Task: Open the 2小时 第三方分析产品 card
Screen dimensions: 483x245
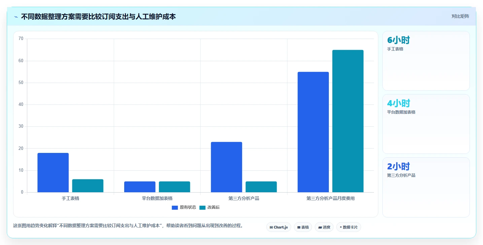Action: [426, 187]
